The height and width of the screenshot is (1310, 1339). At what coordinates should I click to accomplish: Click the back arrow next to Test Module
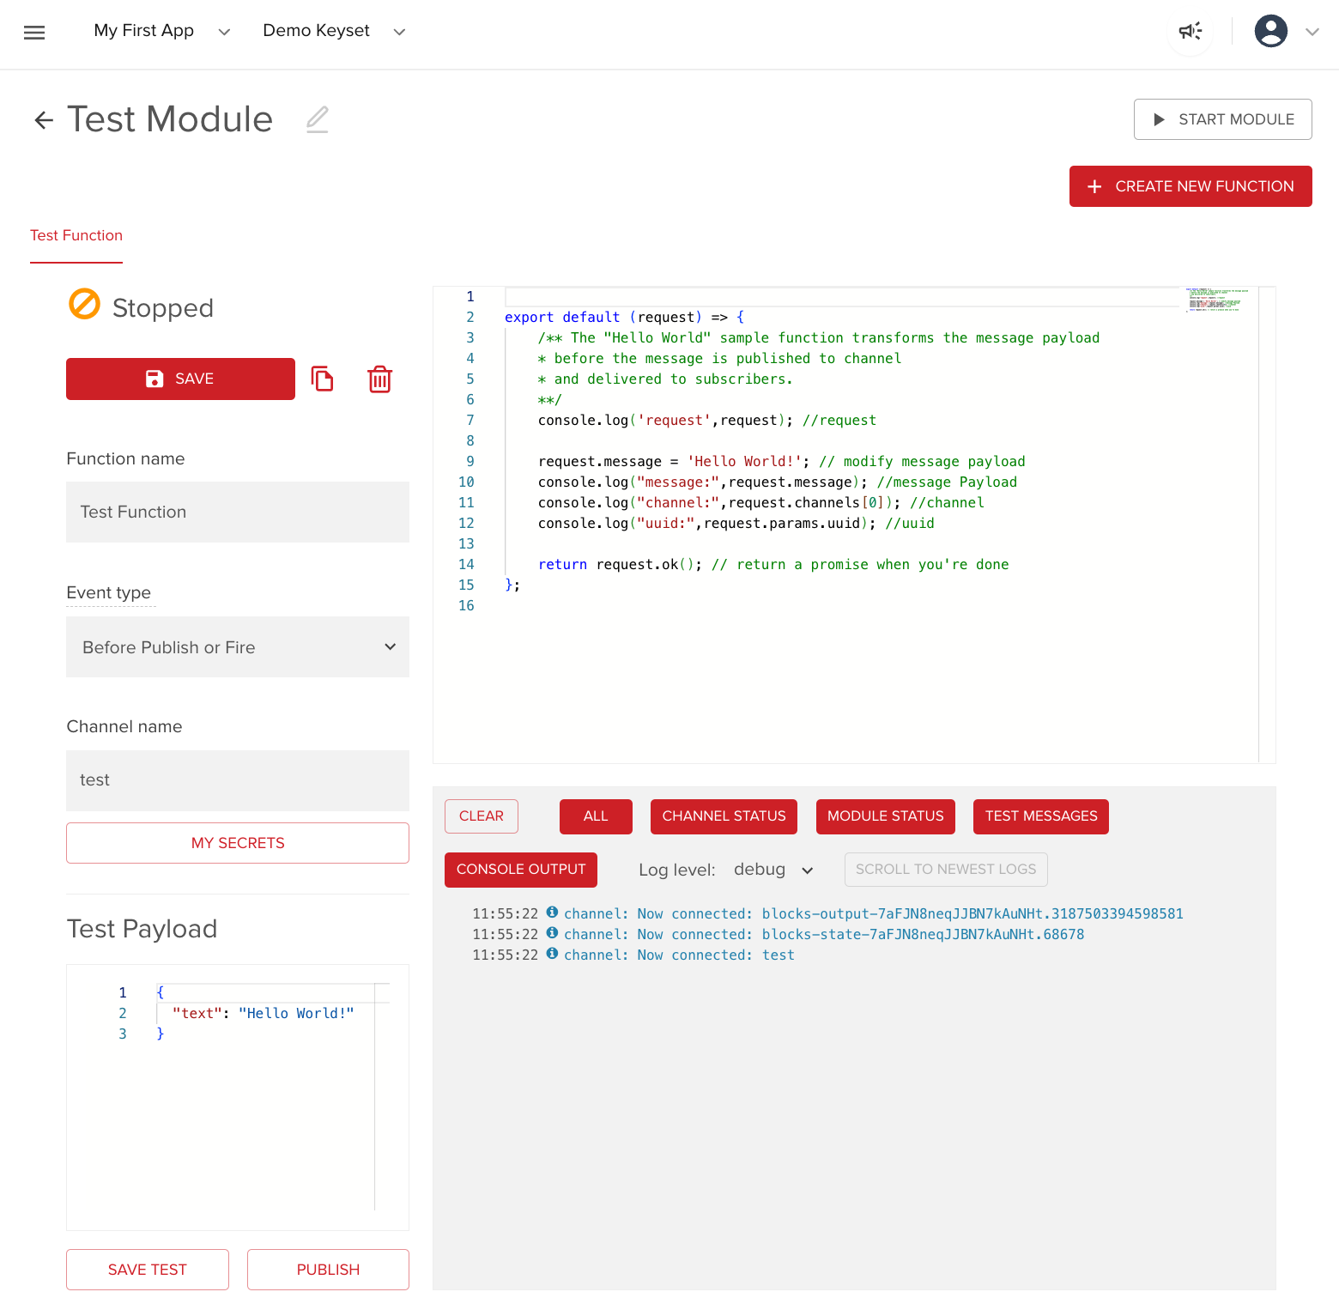click(44, 119)
